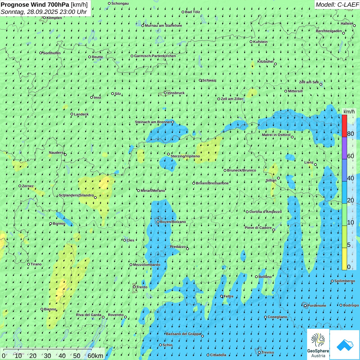Click the Schongau town marker
Viewport: 360px width, 360px height.
coord(109,3)
